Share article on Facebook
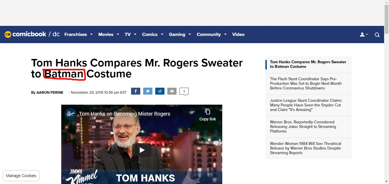Screen dimensions: 389x184 [136, 91]
